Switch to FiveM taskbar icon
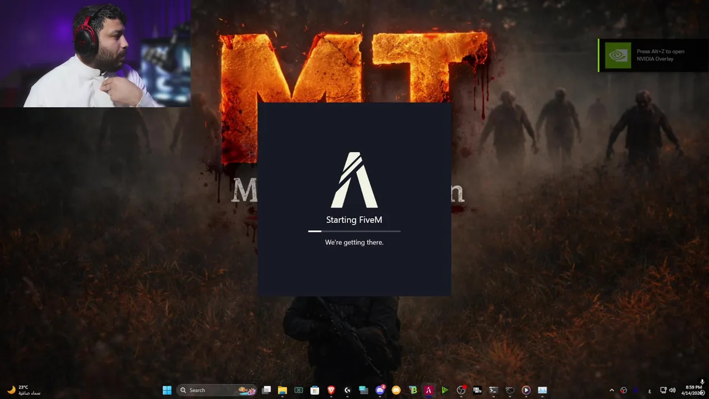709x399 pixels. (429, 390)
